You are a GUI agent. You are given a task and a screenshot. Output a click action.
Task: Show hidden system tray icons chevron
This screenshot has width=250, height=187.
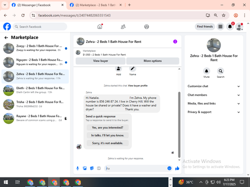click(201, 182)
